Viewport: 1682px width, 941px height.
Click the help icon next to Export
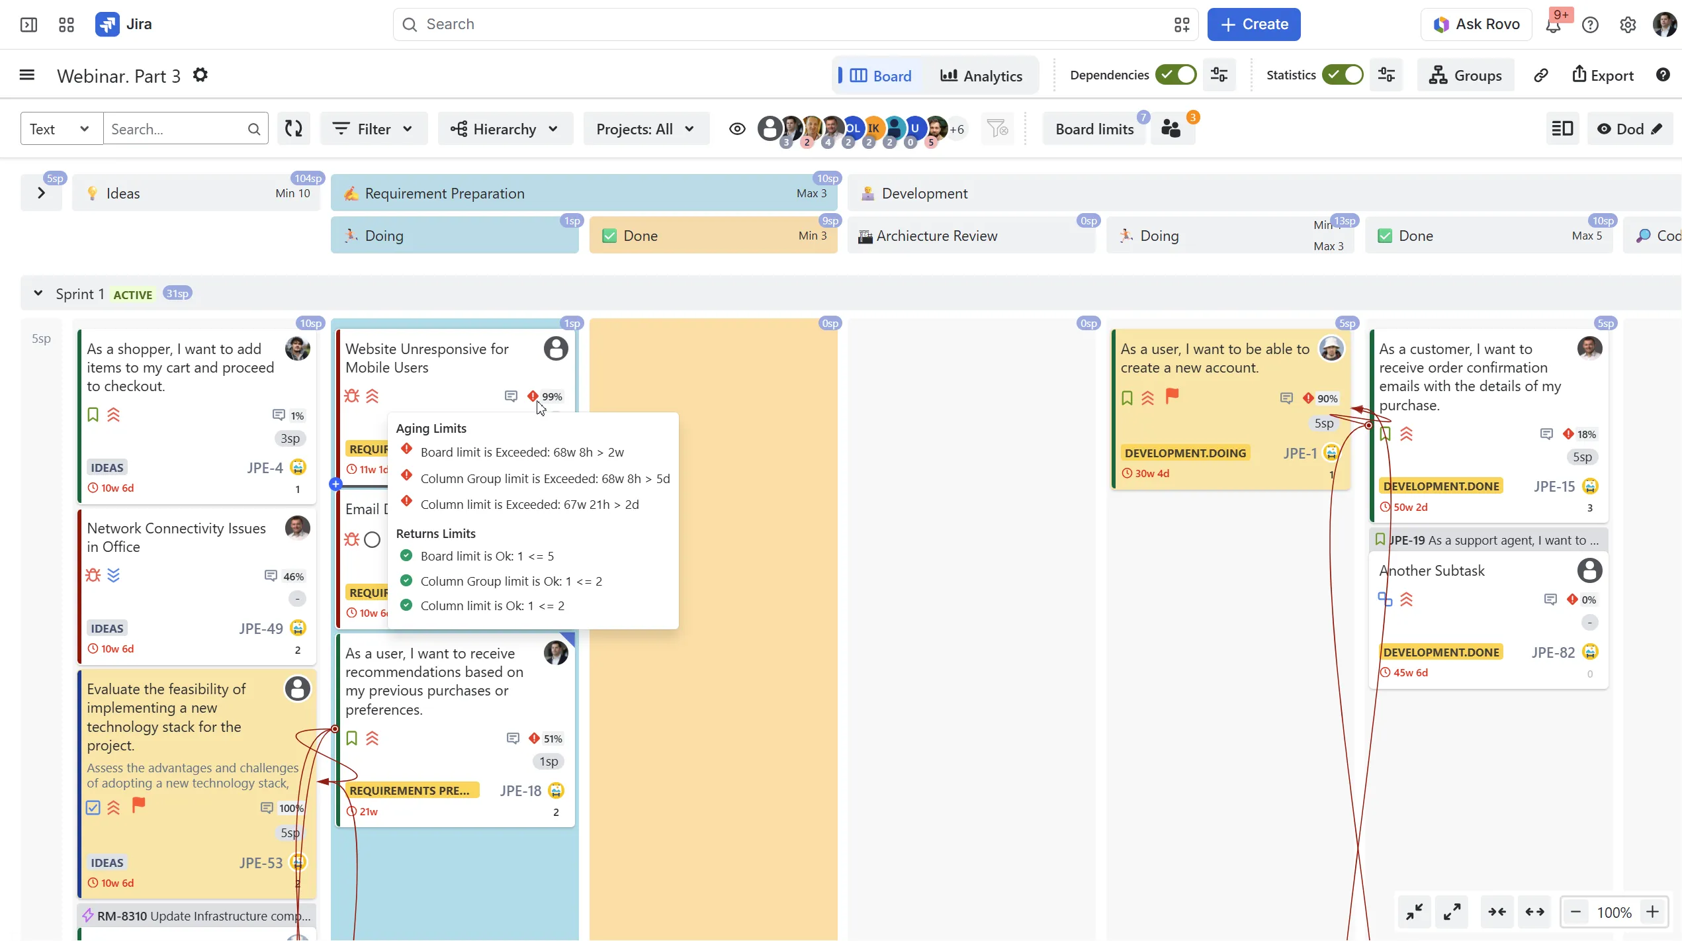pos(1663,75)
